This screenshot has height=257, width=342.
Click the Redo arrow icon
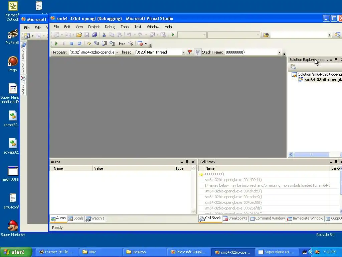click(x=140, y=35)
